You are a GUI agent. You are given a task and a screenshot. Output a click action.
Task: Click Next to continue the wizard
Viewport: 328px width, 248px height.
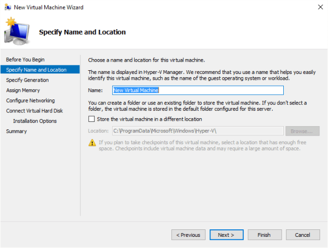[226, 235]
